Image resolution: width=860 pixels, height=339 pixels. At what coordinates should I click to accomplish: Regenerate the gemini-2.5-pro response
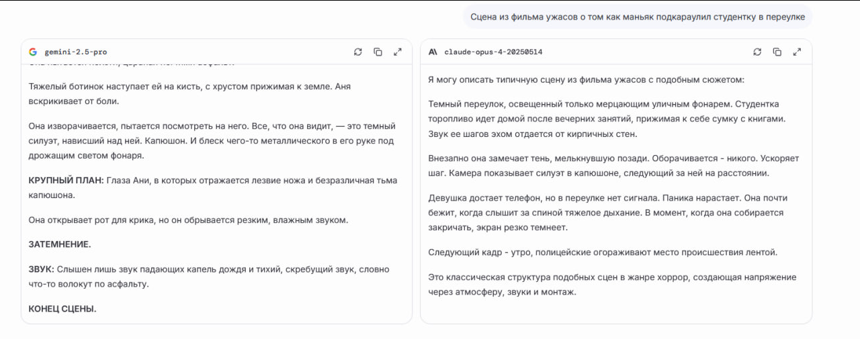tap(358, 52)
